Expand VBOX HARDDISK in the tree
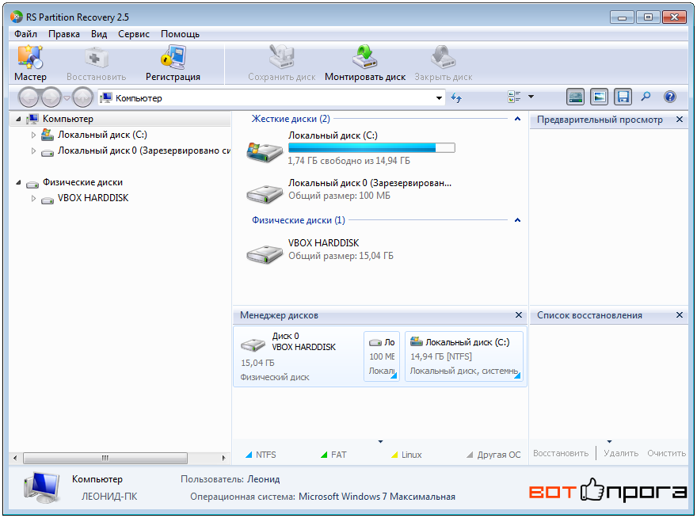Screen dimensions: 697x518 [x=33, y=198]
